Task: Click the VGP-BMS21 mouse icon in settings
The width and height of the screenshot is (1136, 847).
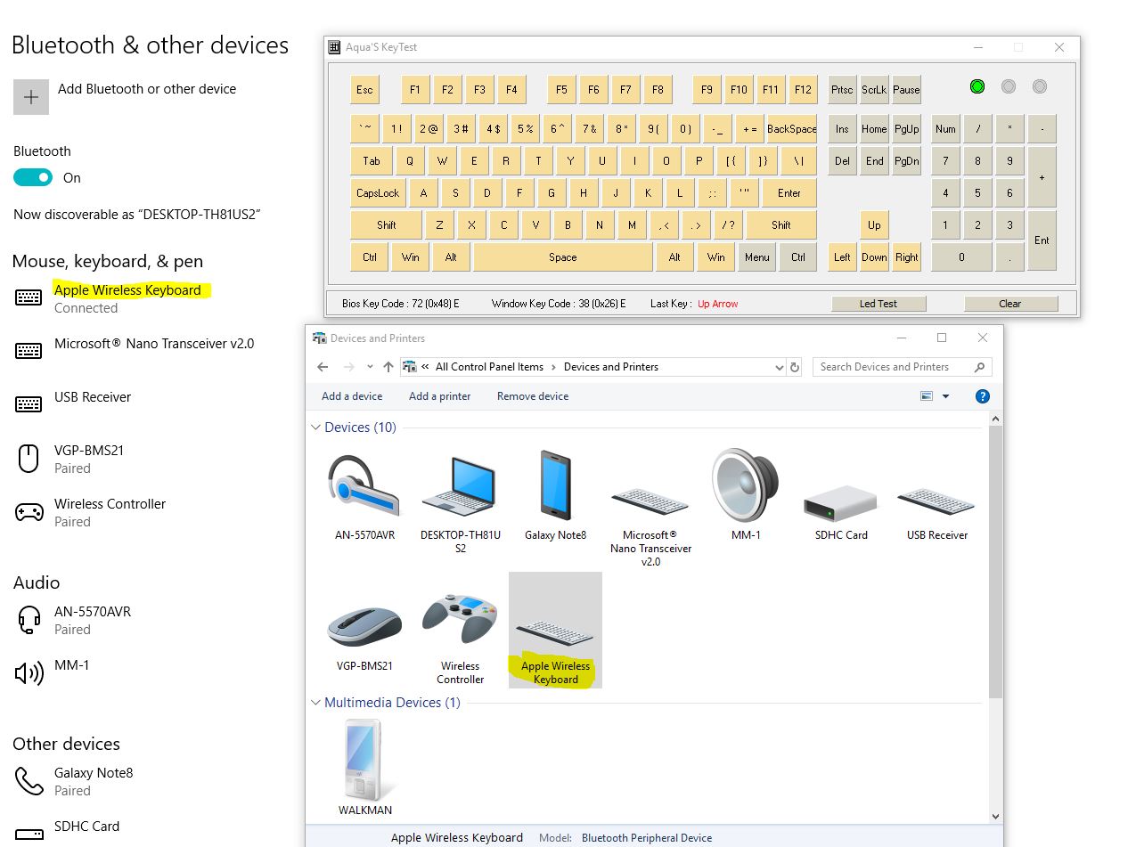Action: pyautogui.click(x=29, y=458)
